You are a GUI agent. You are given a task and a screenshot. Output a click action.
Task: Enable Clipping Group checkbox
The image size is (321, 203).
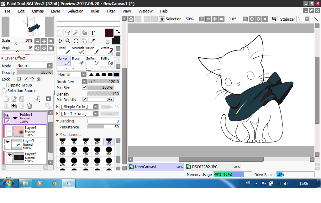4,85
